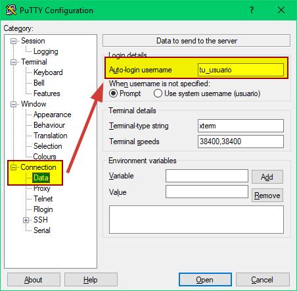Viewport: 297px width, 291px height.
Task: Select the Terminal category
Action: pyautogui.click(x=34, y=62)
